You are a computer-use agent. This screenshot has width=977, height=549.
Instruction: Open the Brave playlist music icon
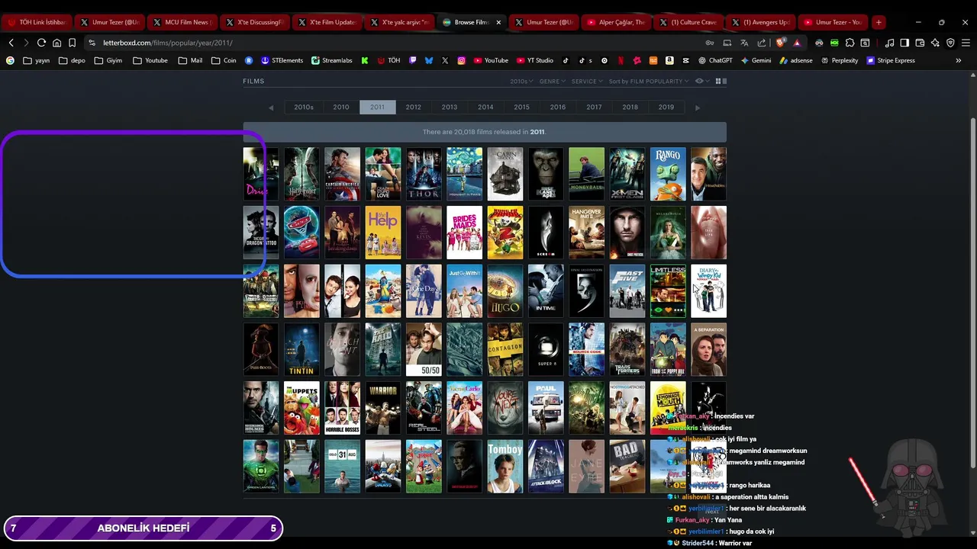point(889,43)
